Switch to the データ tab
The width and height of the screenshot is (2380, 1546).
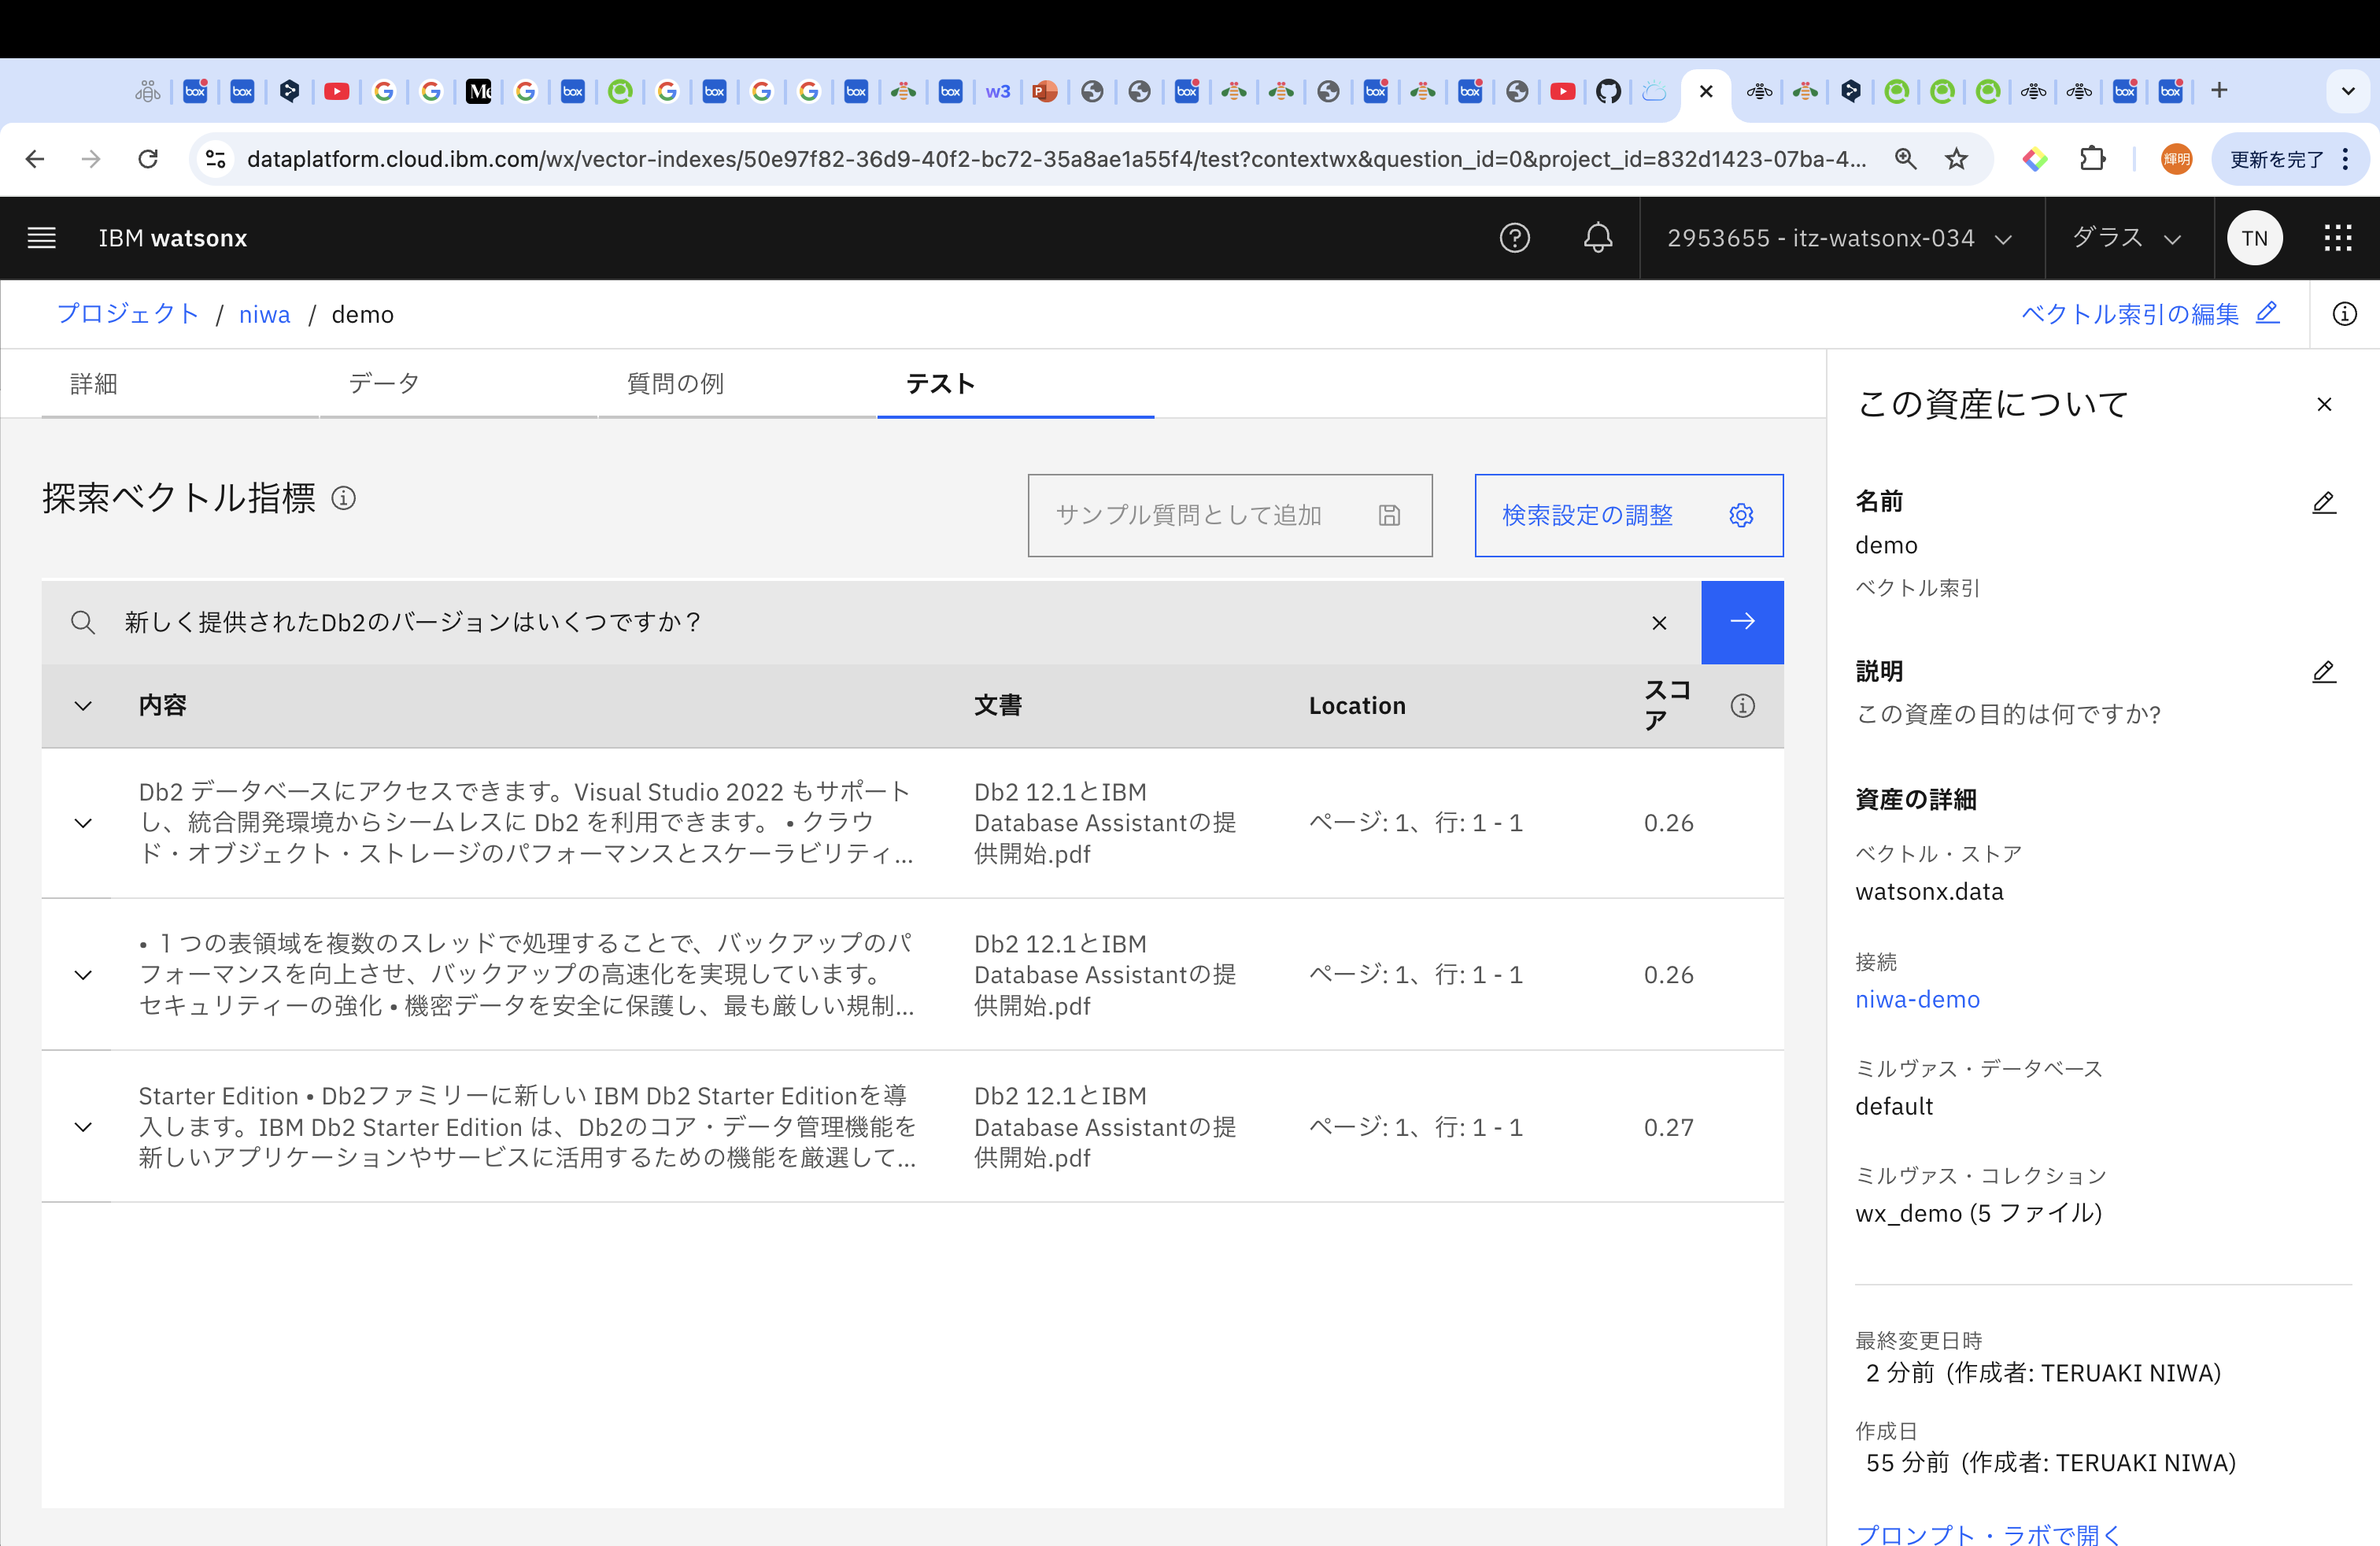coord(384,384)
